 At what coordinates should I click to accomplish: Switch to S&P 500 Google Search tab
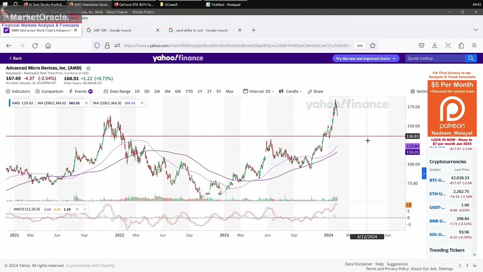pos(112,30)
